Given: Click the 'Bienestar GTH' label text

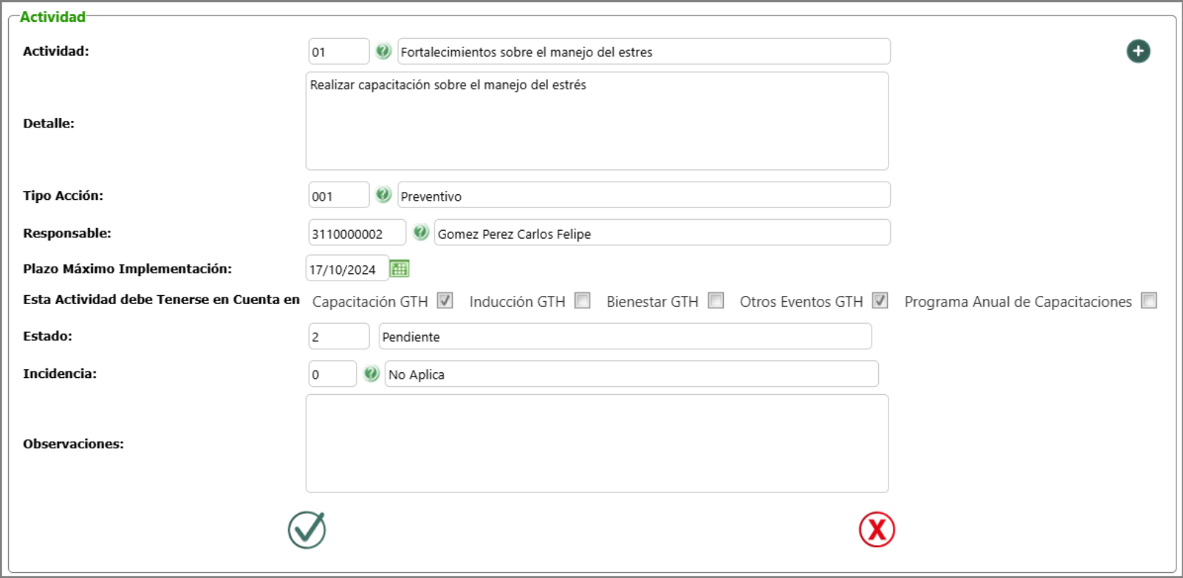Looking at the screenshot, I should 653,302.
